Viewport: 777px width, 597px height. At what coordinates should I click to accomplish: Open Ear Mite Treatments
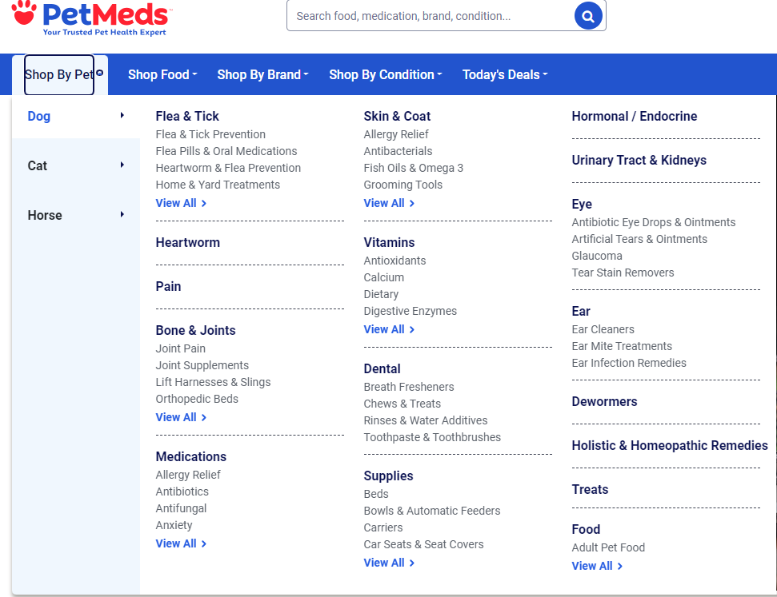[622, 346]
